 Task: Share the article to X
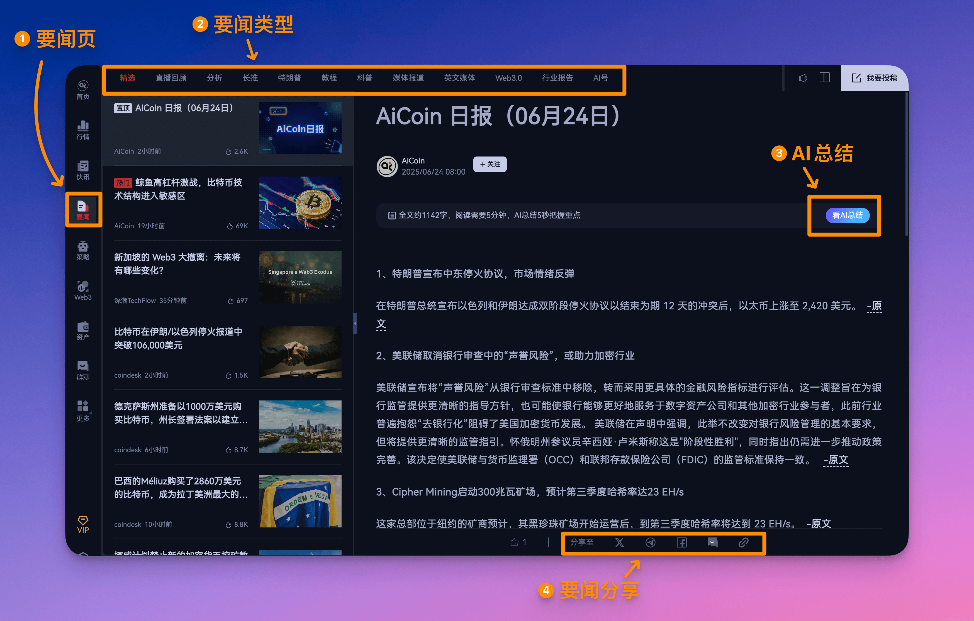619,542
